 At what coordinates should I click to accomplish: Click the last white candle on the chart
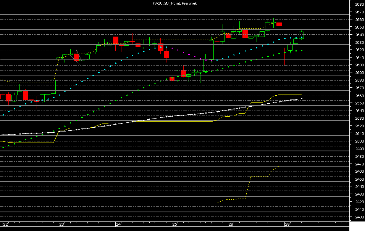point(301,35)
